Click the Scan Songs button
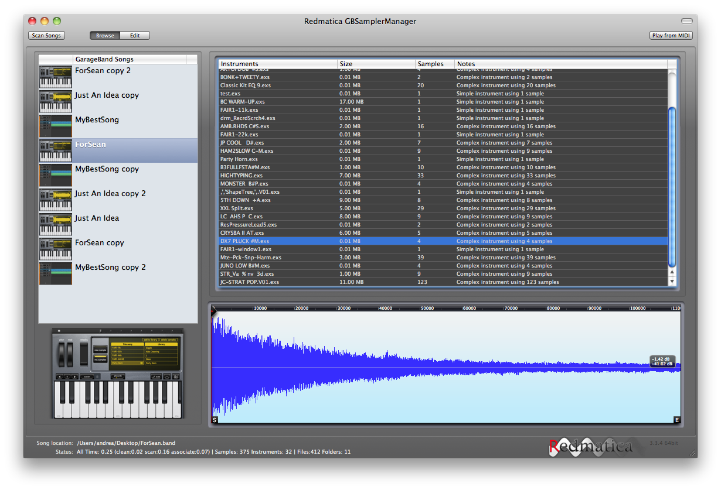 [46, 36]
